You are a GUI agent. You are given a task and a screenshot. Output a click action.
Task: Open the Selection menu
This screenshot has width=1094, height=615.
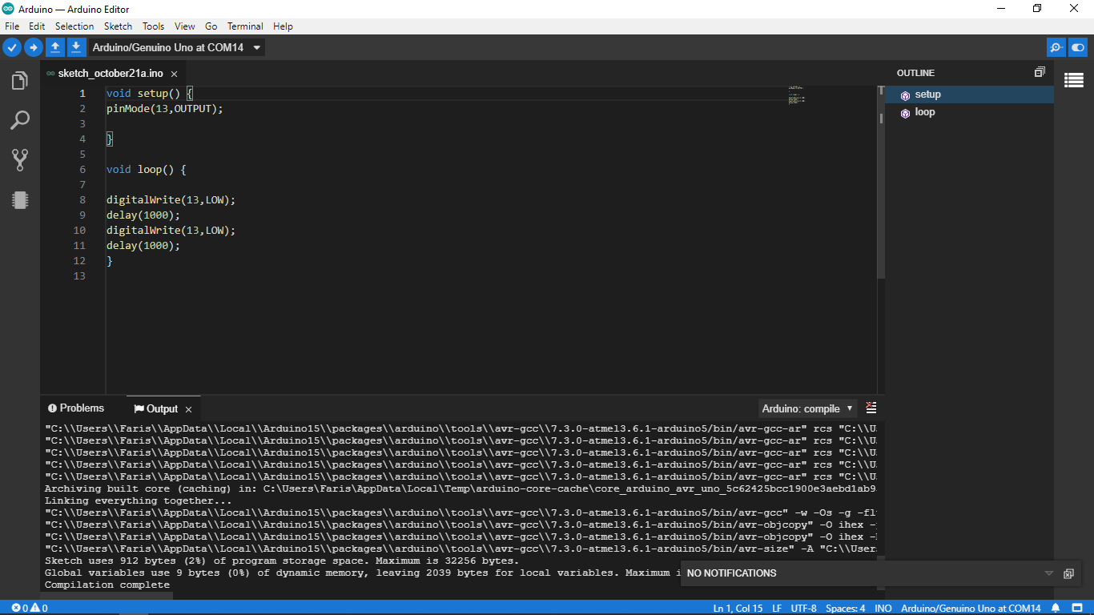(74, 26)
